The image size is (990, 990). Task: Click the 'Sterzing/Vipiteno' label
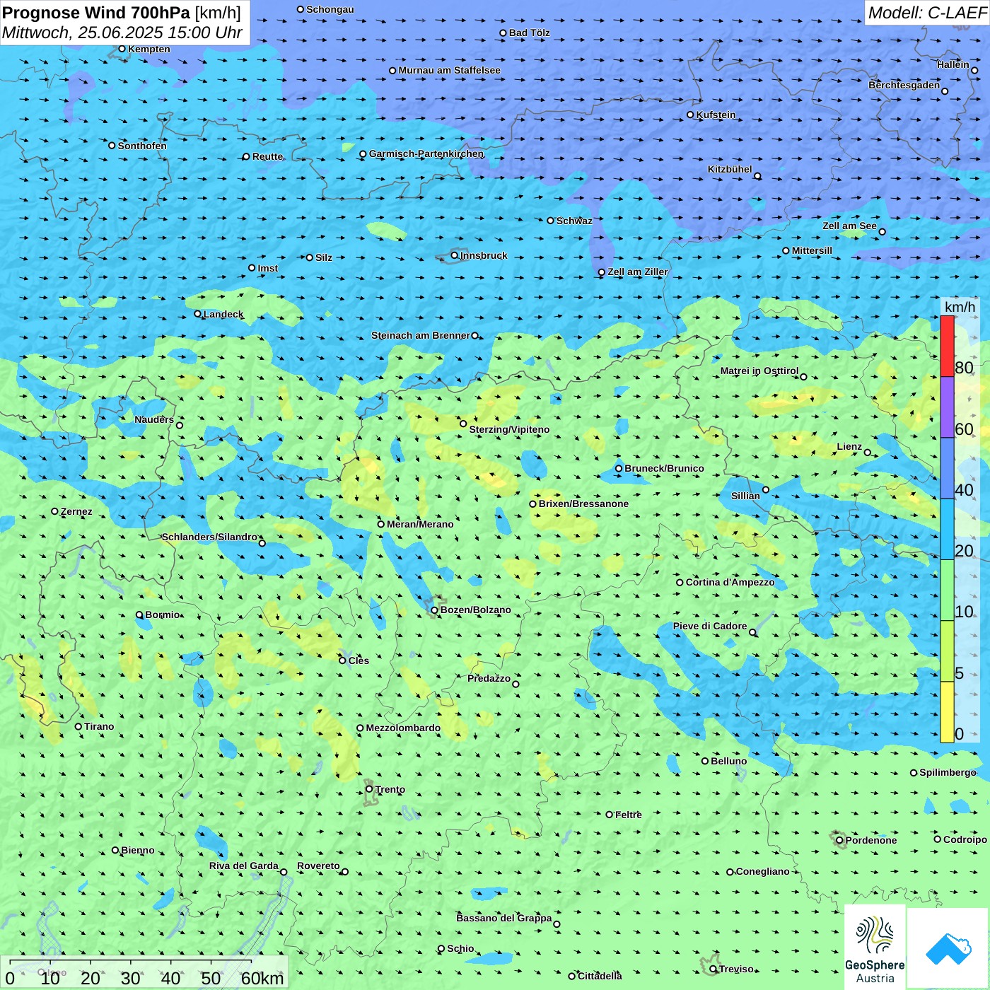pos(509,429)
